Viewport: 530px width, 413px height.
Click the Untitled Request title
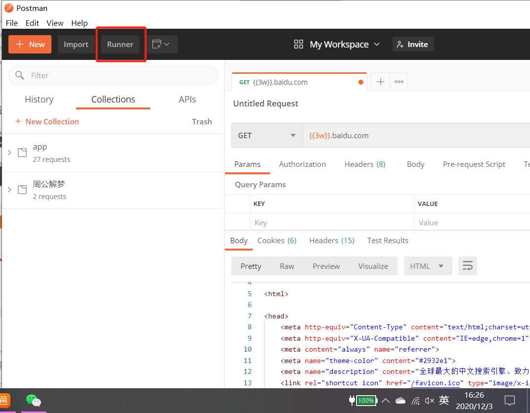click(x=265, y=103)
